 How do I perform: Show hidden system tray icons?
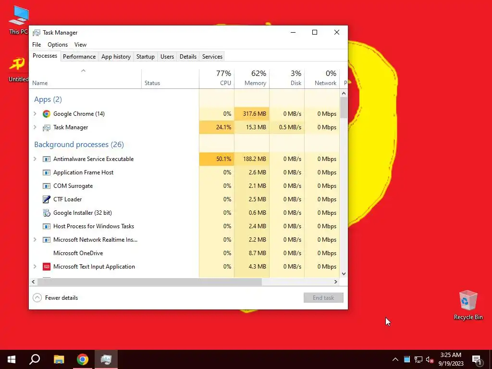(x=395, y=359)
